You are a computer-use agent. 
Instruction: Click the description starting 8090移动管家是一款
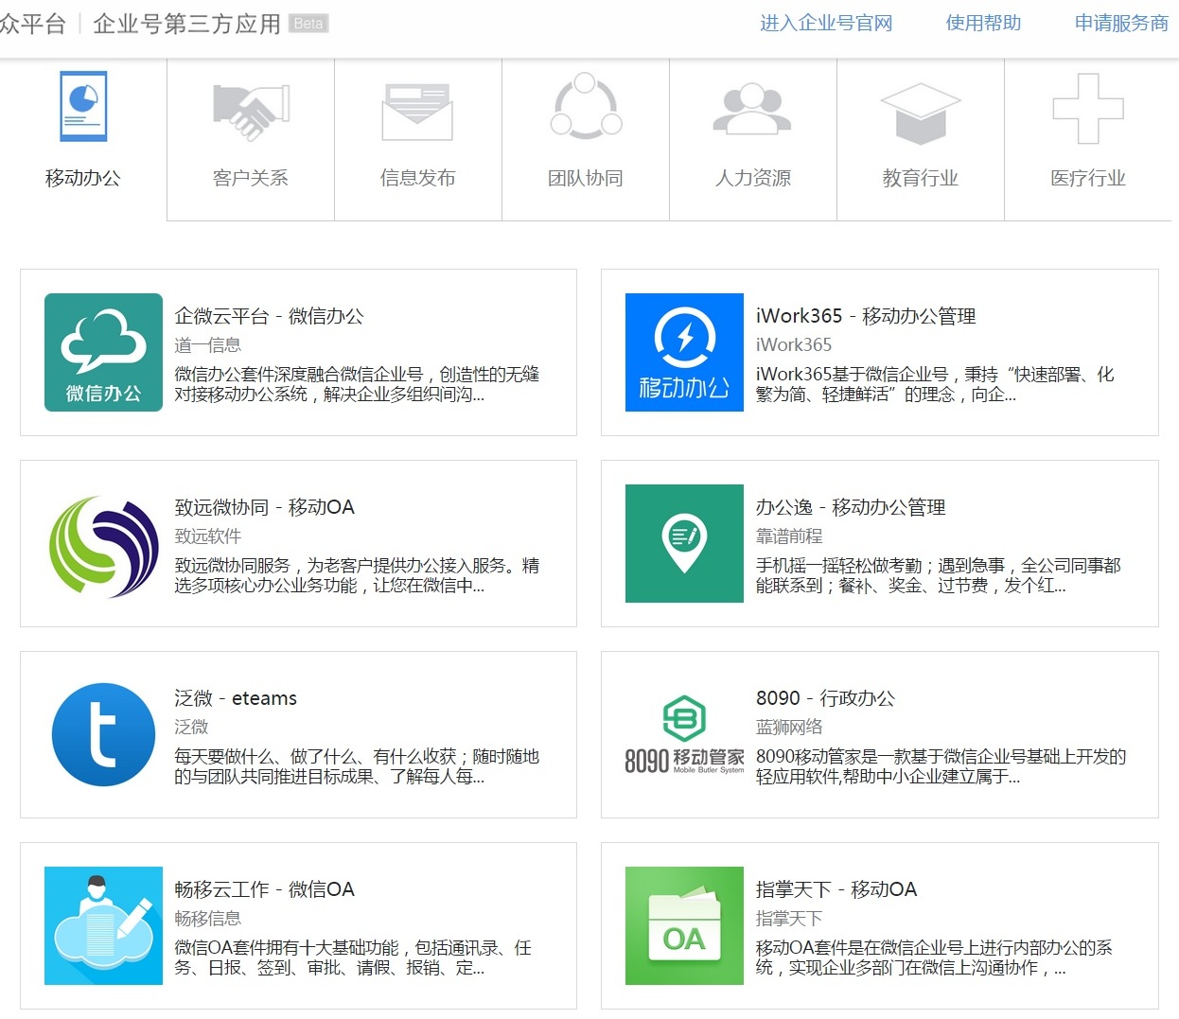[x=941, y=766]
